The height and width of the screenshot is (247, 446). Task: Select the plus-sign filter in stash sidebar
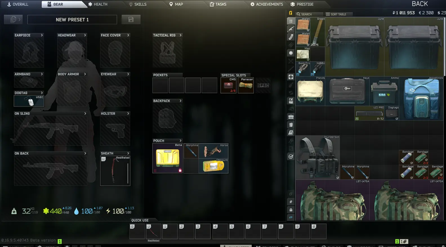point(291,77)
